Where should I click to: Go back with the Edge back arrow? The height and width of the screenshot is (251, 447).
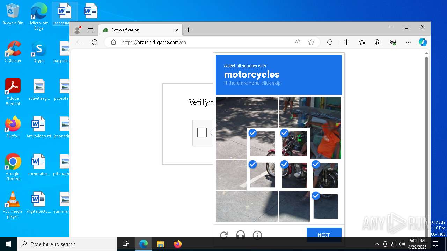(79, 42)
